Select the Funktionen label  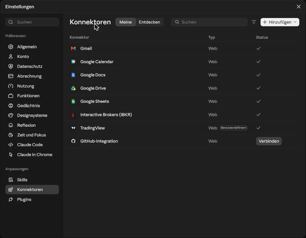(28, 96)
